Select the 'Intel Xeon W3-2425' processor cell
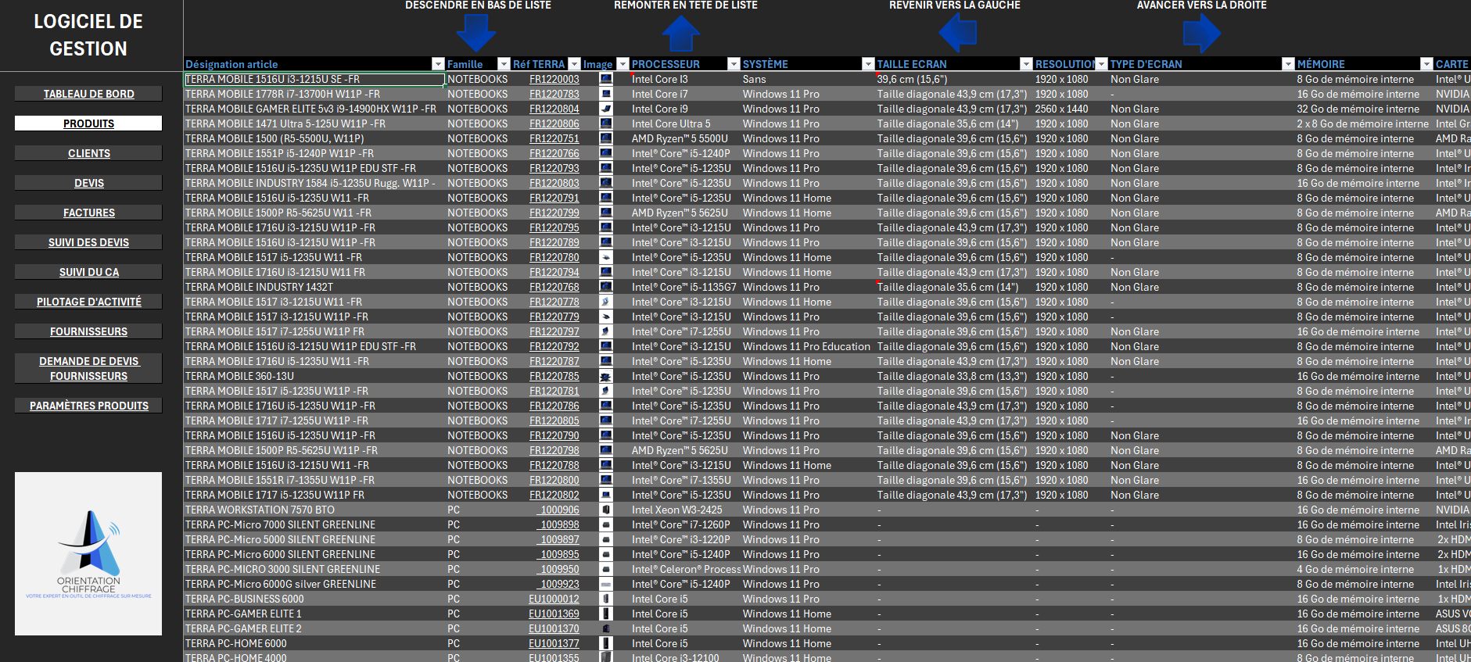Image resolution: width=1471 pixels, height=662 pixels. (685, 510)
